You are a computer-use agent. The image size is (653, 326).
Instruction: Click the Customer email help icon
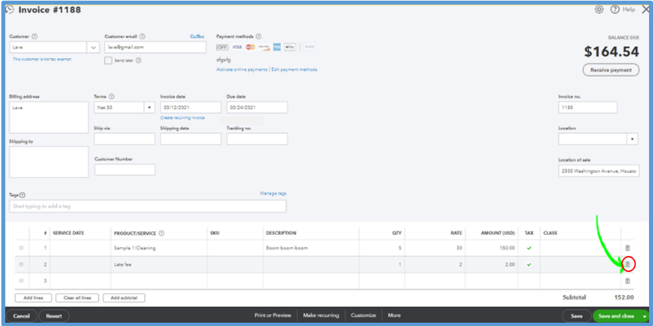click(143, 37)
